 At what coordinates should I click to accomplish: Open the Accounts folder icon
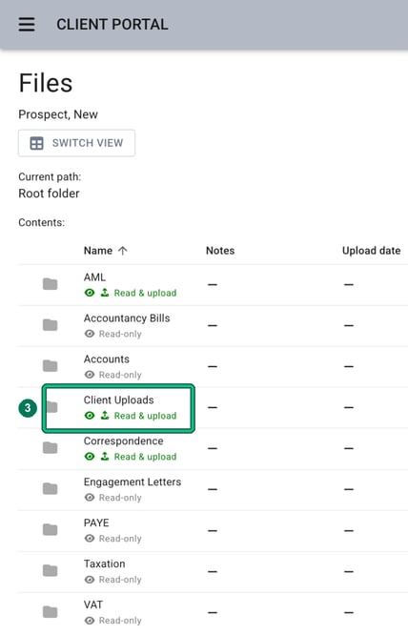tap(51, 366)
